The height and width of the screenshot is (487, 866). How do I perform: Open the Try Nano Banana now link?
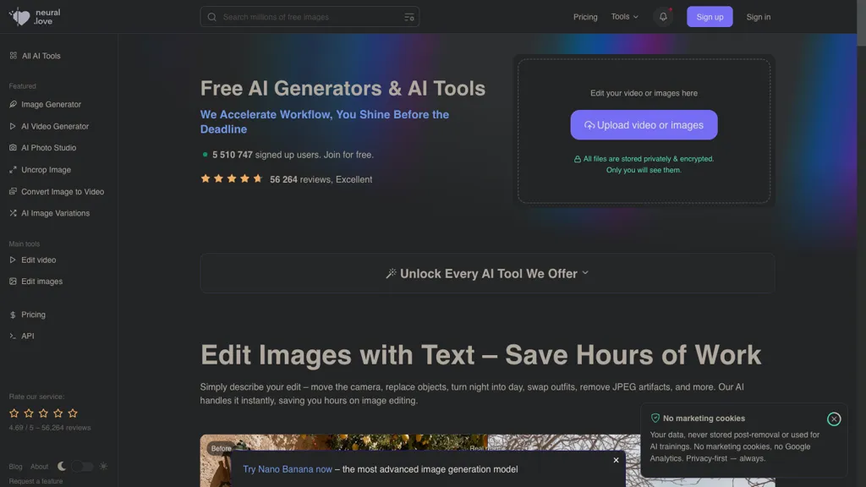pos(288,469)
